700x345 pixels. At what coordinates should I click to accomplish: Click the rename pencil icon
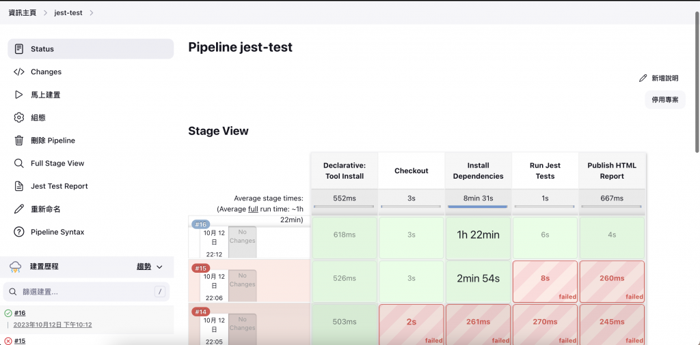(x=19, y=209)
